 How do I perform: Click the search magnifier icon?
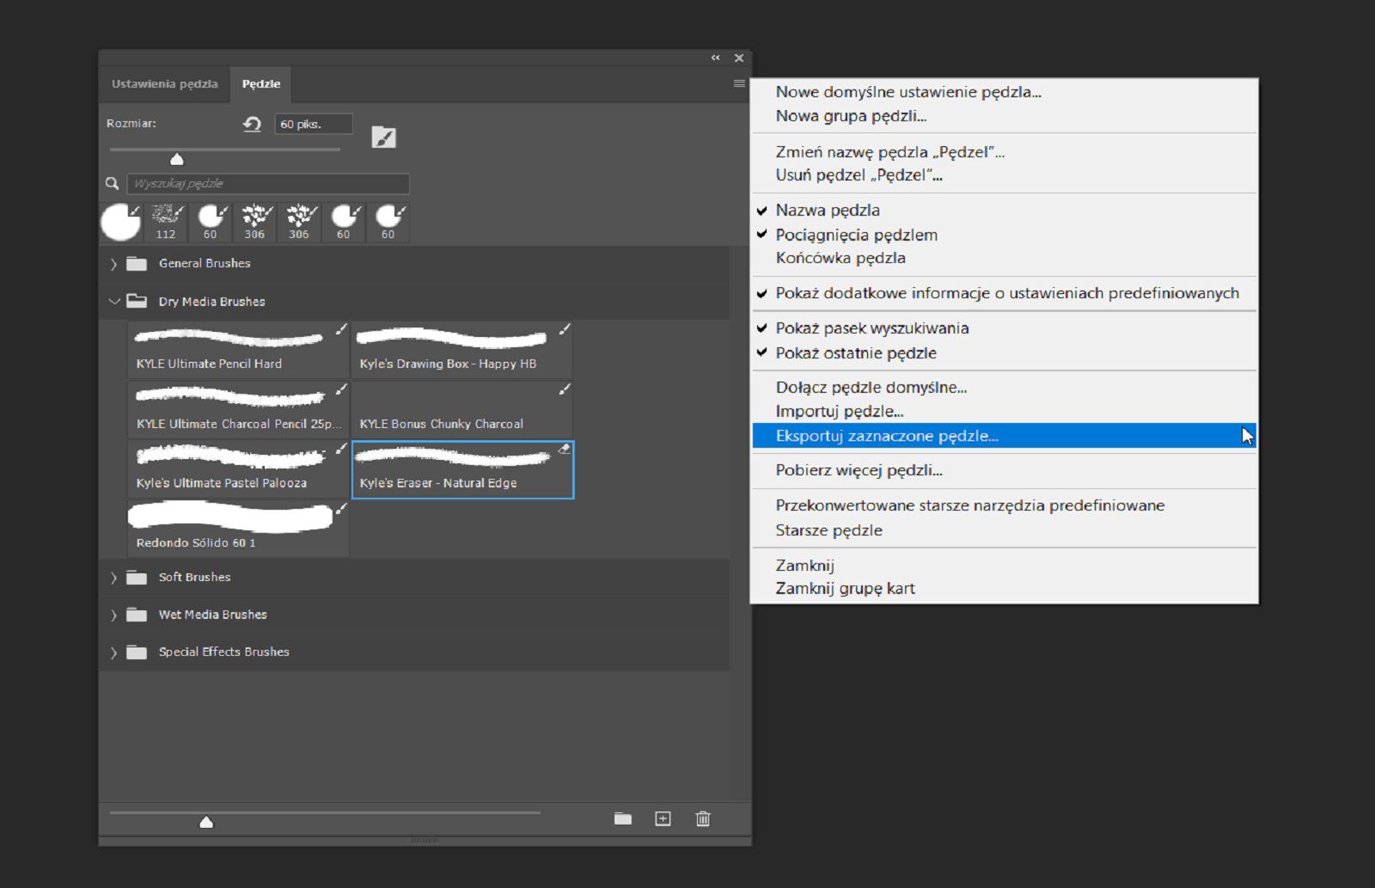[113, 183]
